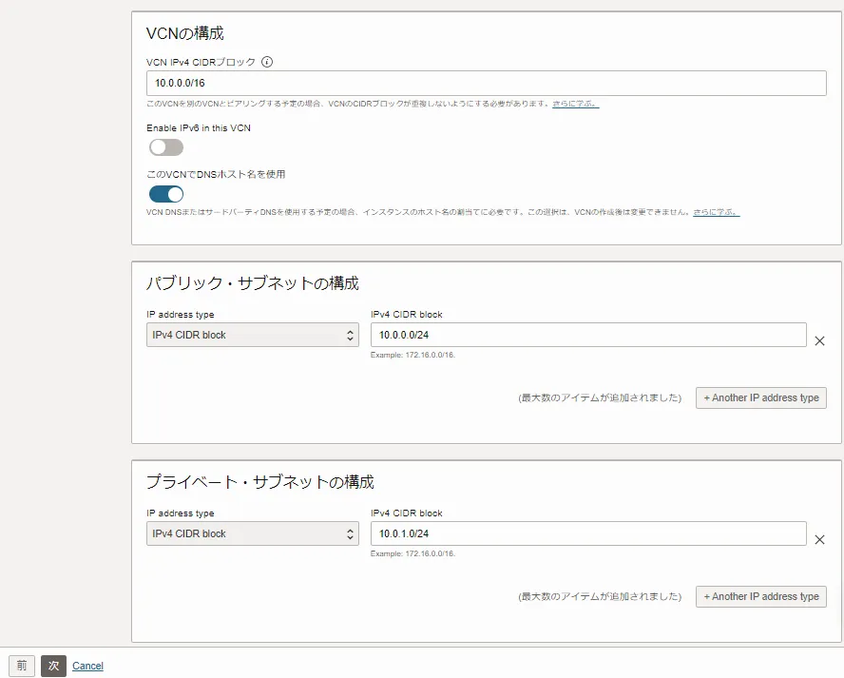Viewport: 844px width, 678px height.
Task: Click + Another IP address type in public subnet
Action: [760, 397]
